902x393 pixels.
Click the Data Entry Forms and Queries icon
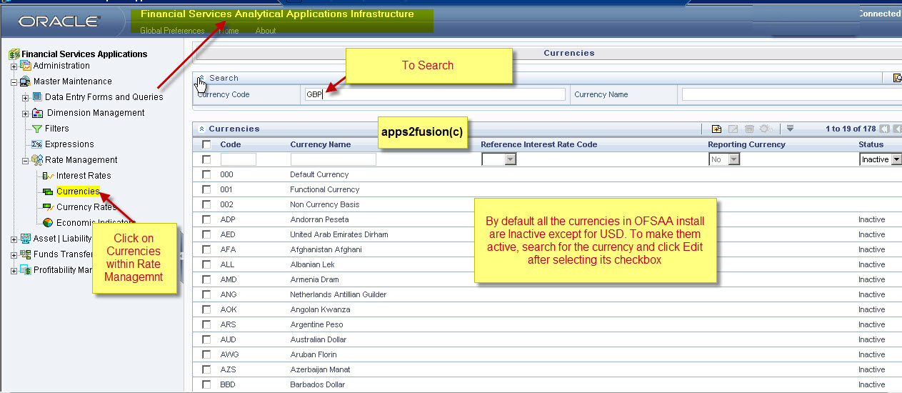[37, 97]
